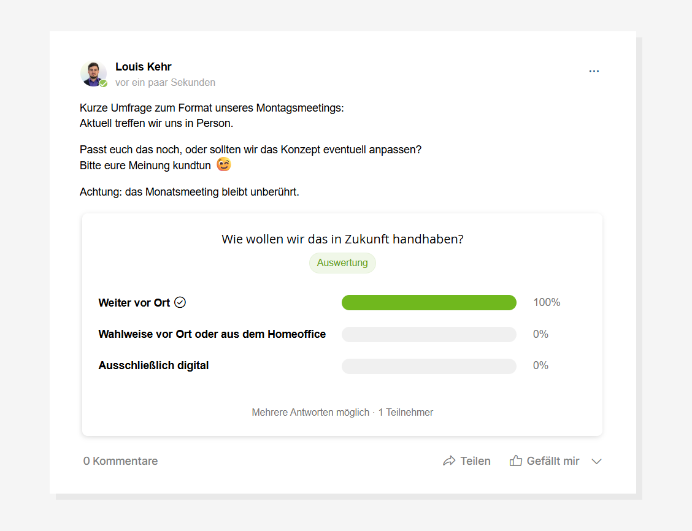Open the three-dot post options menu
This screenshot has width=692, height=531.
pyautogui.click(x=594, y=71)
